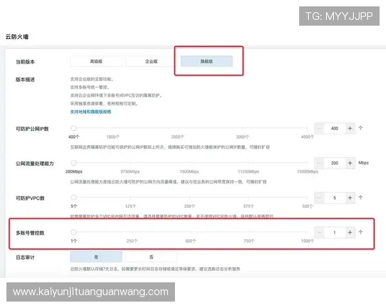Click the 2000个 mark on public IP slider
Screen dimensions: 386x308
pos(178,137)
